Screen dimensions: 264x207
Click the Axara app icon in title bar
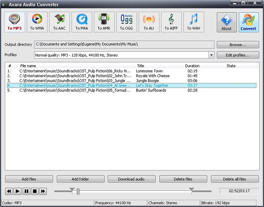(x=4, y=4)
